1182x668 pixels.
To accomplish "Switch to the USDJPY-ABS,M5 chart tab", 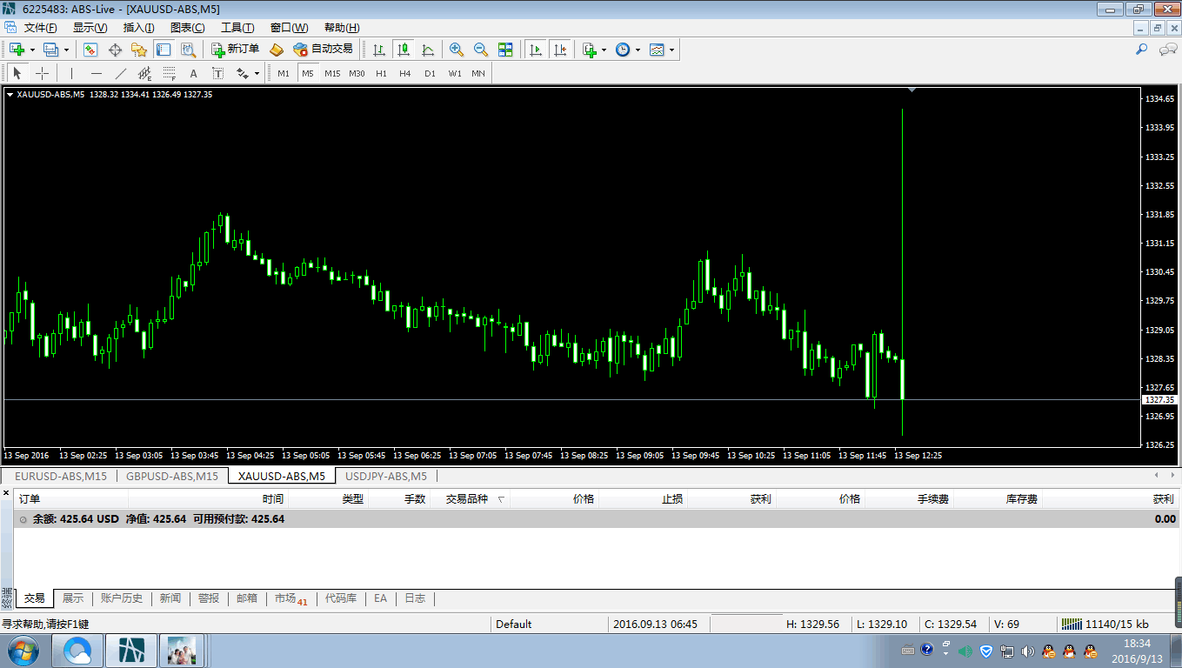I will coord(386,476).
